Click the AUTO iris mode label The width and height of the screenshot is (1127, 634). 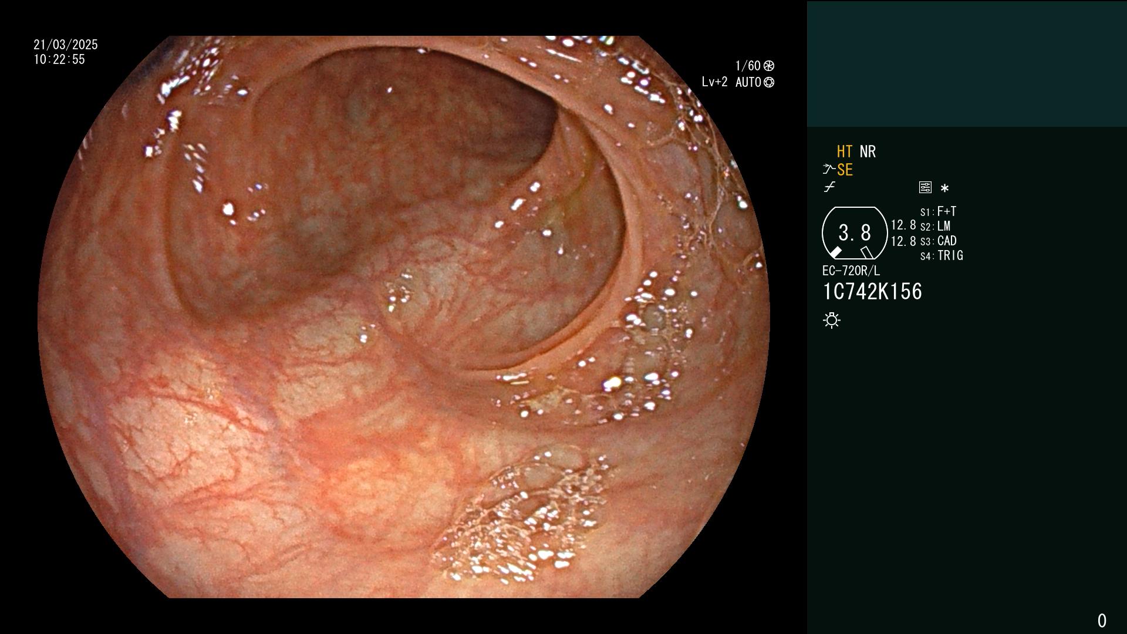[748, 82]
